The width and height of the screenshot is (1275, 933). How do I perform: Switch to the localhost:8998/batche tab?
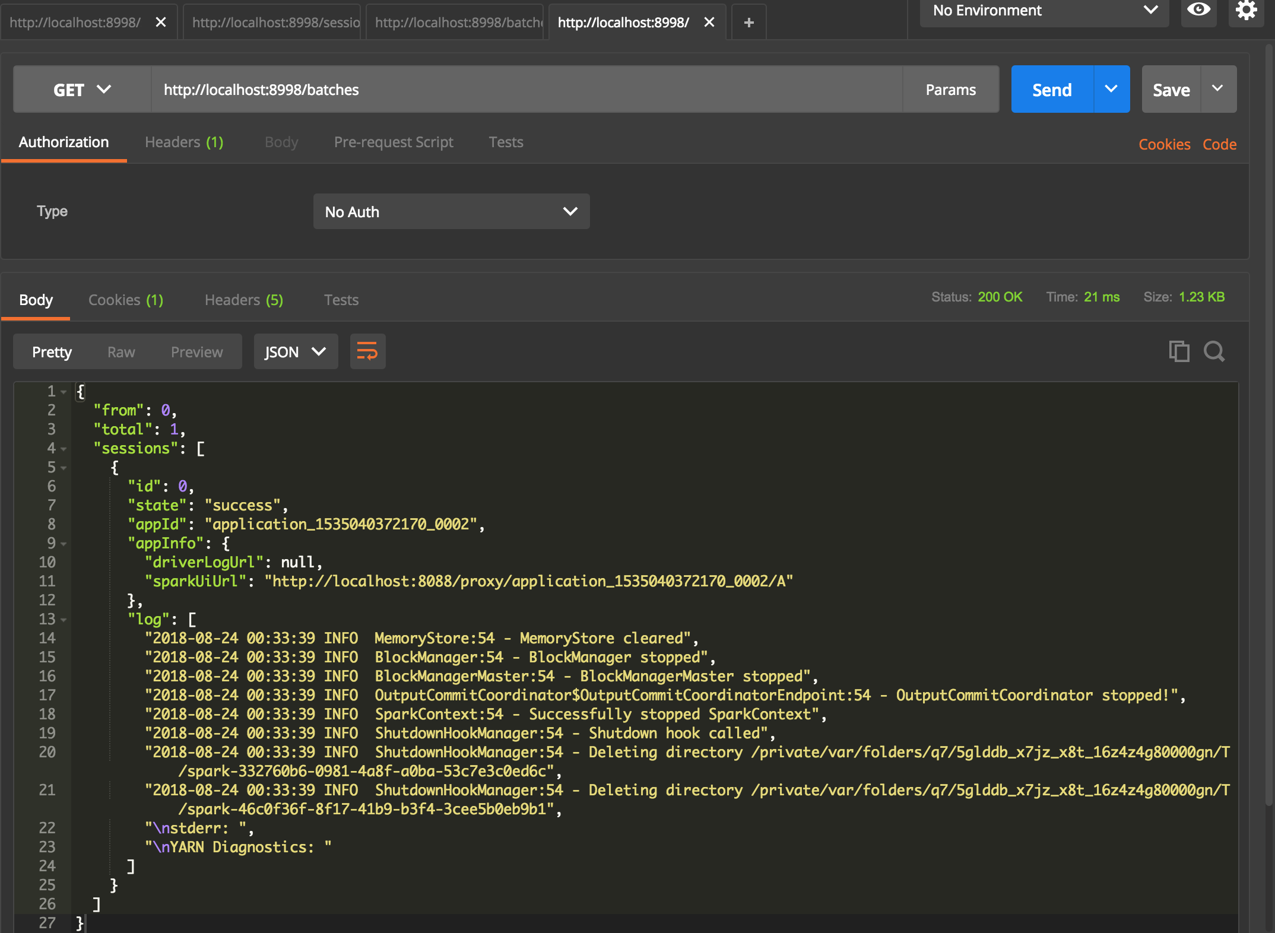point(455,23)
